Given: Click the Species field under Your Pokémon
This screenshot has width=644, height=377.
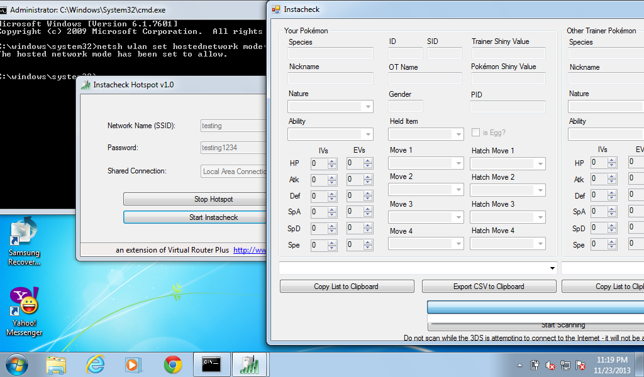Looking at the screenshot, I should click(x=330, y=53).
